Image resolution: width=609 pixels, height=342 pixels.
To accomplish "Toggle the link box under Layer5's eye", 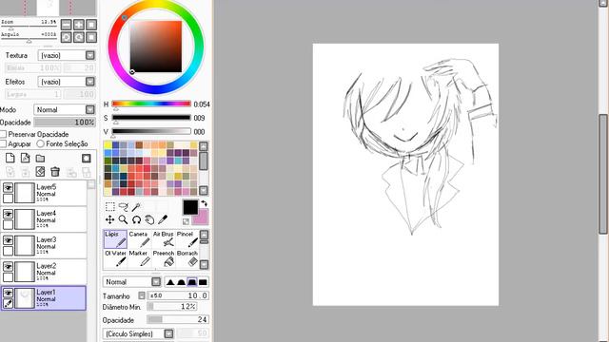I will (x=8, y=199).
